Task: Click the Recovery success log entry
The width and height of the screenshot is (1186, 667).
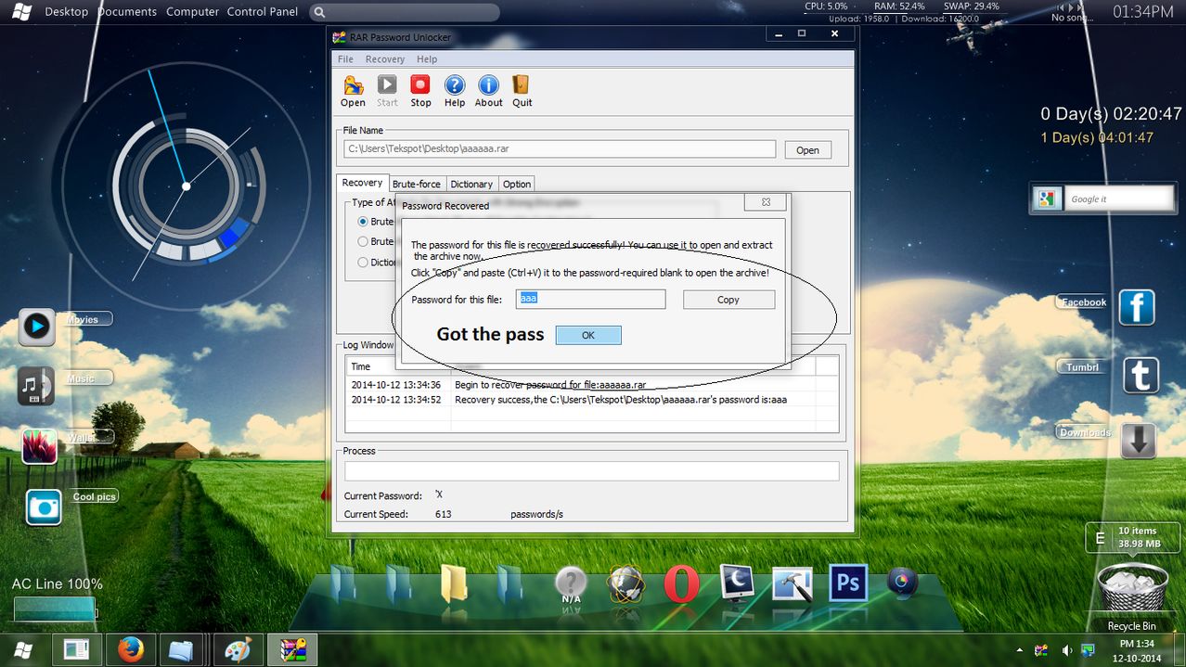Action: [621, 399]
